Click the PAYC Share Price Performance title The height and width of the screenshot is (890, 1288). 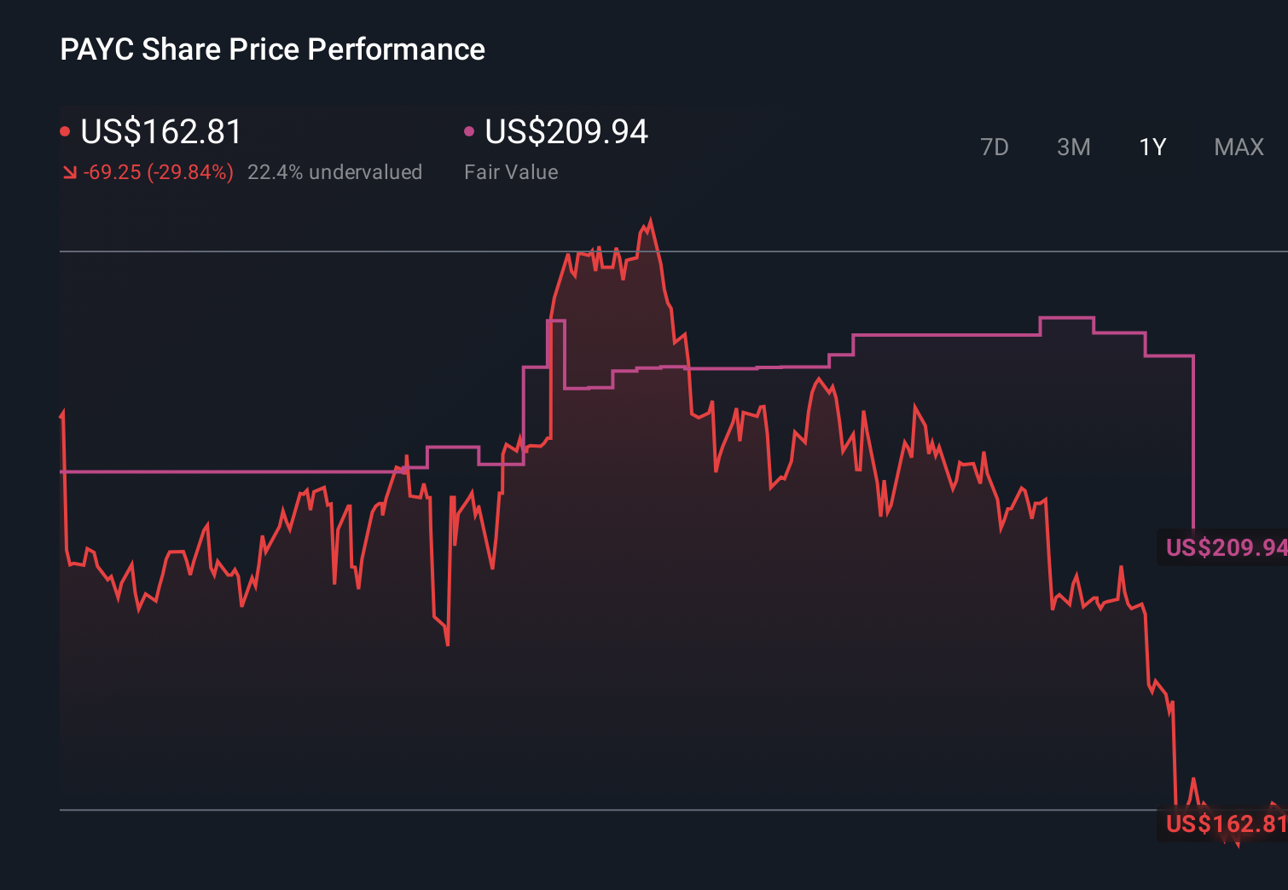pos(271,49)
